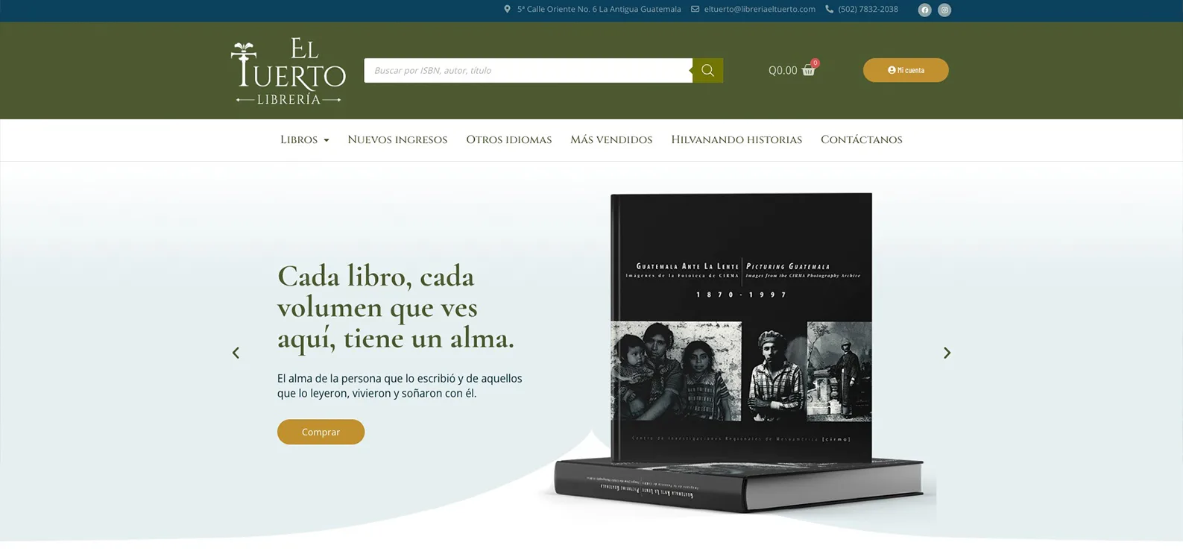The height and width of the screenshot is (557, 1183).
Task: Open Nuevos ingresos menu item
Action: (x=397, y=139)
